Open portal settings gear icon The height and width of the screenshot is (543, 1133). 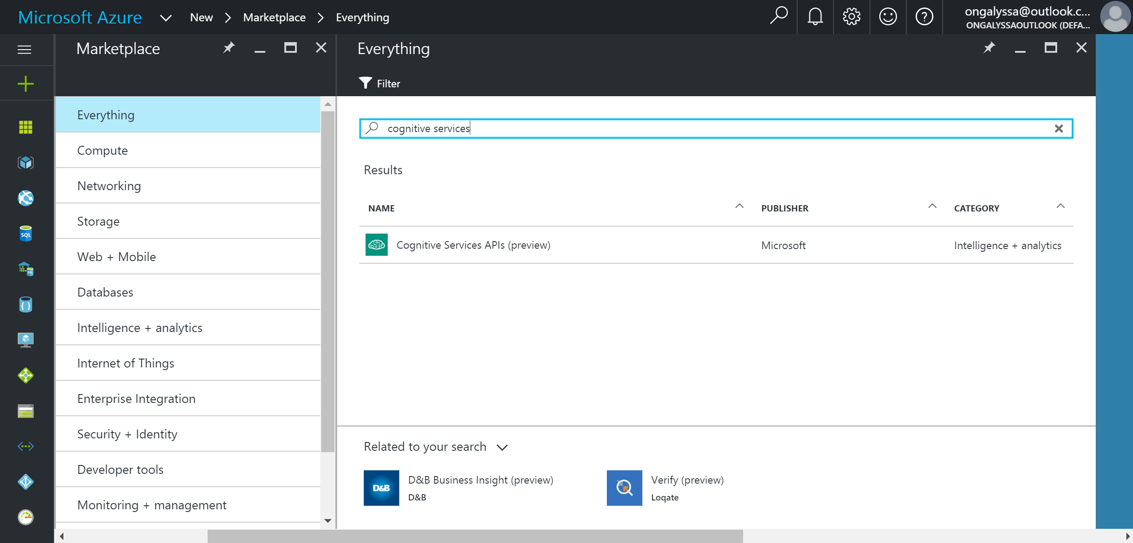[x=851, y=17]
